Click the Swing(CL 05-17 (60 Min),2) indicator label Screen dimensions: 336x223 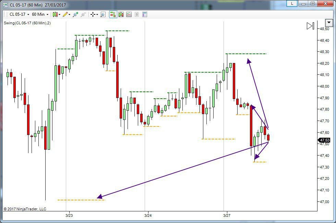pyautogui.click(x=27, y=23)
